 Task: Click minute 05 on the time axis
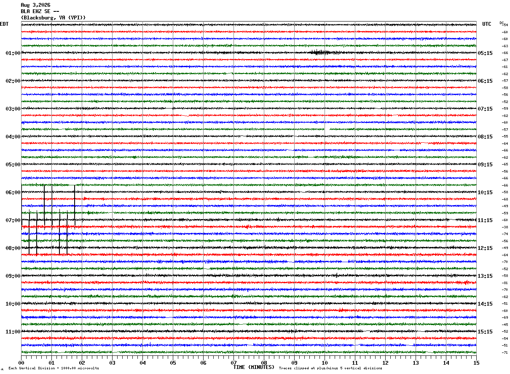click(x=173, y=363)
